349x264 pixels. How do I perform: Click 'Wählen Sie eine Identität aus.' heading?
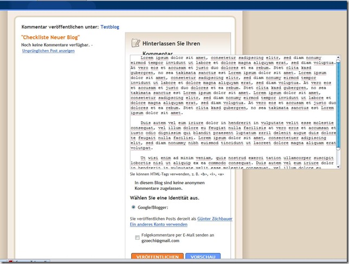(165, 198)
